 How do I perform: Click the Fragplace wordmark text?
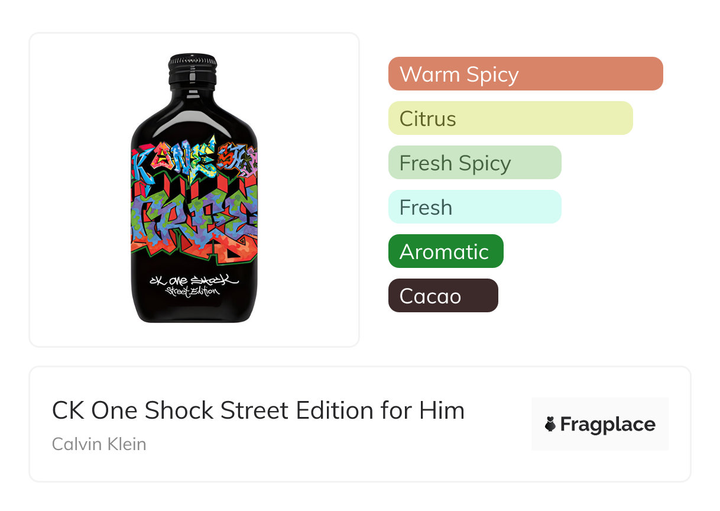tap(607, 425)
